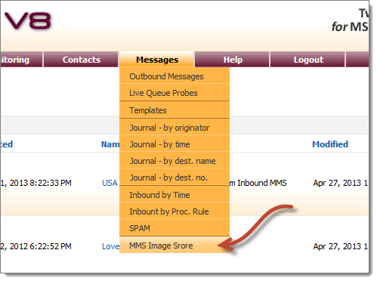Screen dimensions: 377x281
Task: Select Inbound by Time entry
Action: 175,195
